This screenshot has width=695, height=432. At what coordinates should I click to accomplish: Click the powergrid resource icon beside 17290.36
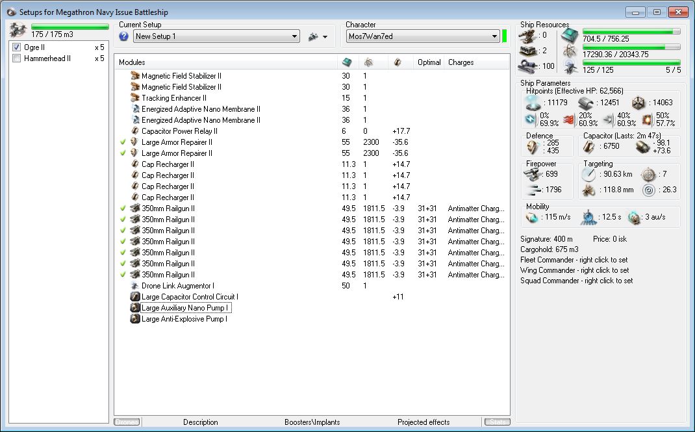click(x=570, y=51)
